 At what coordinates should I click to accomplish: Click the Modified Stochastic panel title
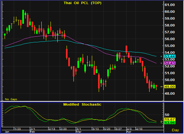coord(82,104)
